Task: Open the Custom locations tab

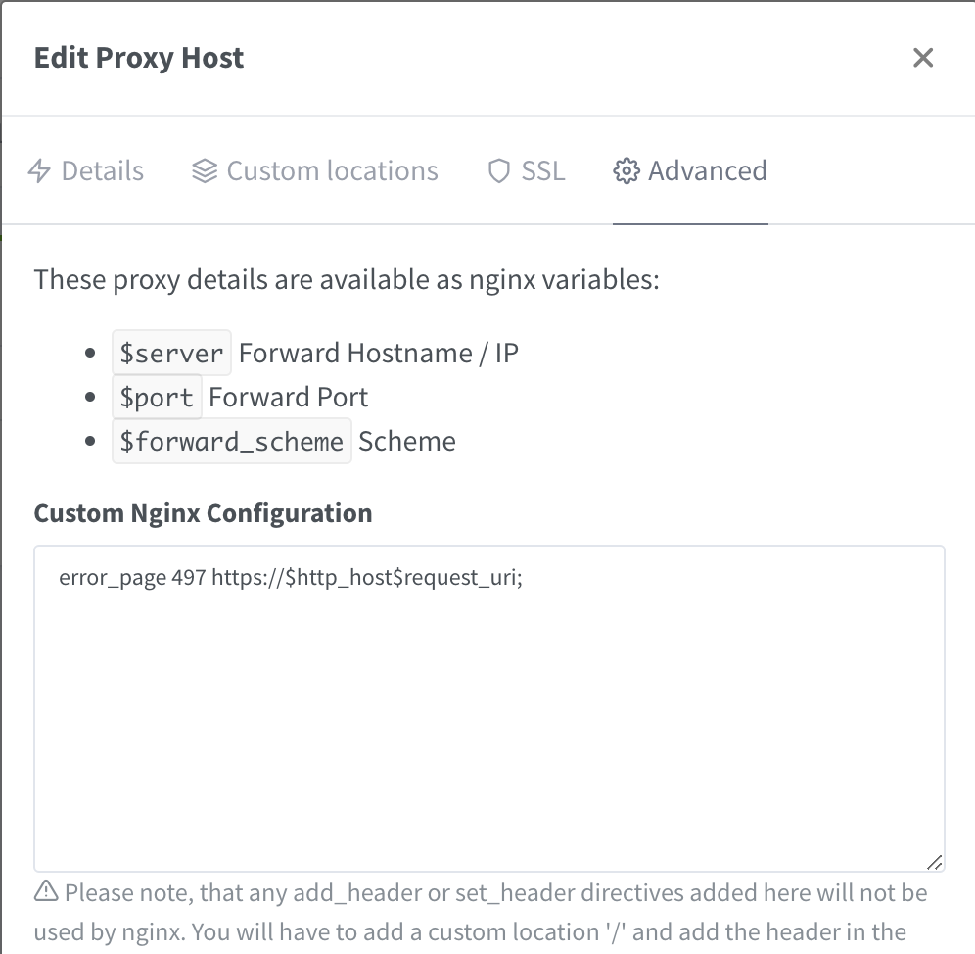Action: [x=332, y=171]
